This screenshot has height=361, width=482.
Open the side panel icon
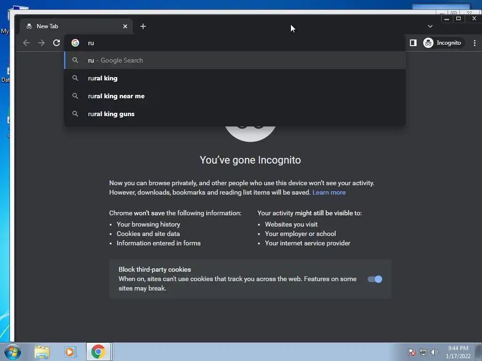413,43
